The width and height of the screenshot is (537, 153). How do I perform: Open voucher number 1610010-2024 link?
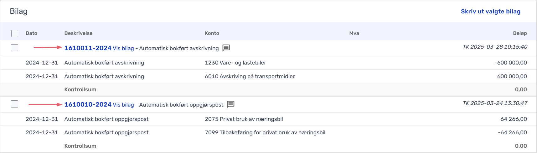88,104
